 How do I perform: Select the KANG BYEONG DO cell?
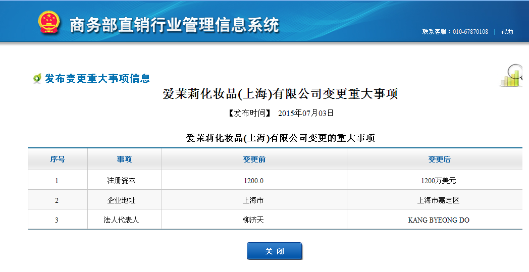[438, 220]
